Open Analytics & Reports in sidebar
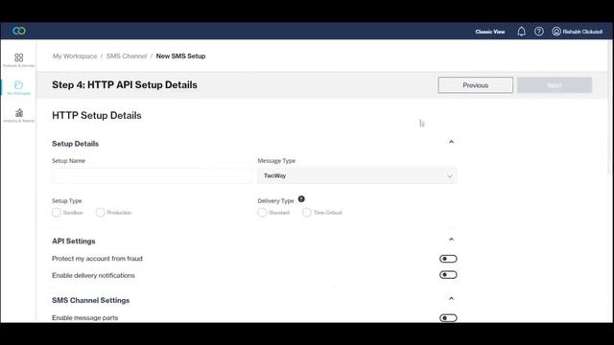The height and width of the screenshot is (345, 614). pos(18,116)
